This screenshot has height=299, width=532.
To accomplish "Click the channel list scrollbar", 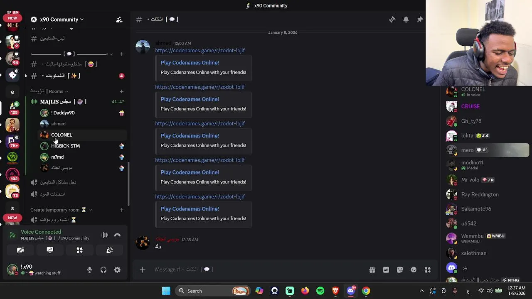I will coord(128,184).
